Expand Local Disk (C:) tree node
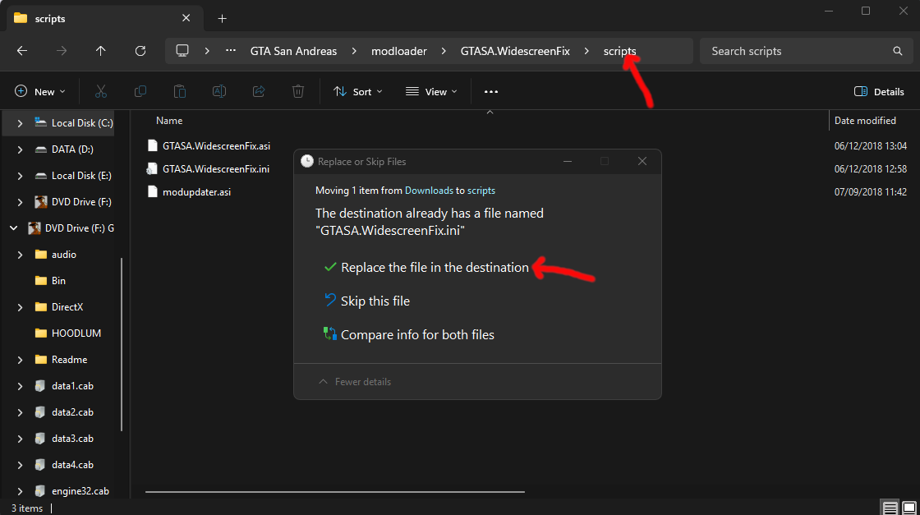Screen dimensions: 920x515 20,123
